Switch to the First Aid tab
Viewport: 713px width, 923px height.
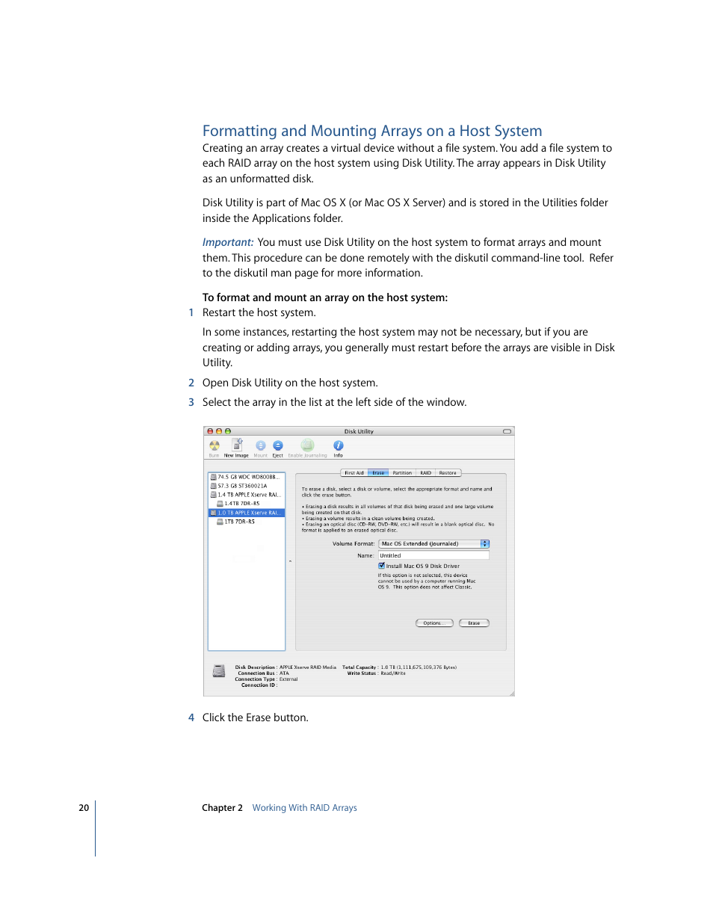coord(354,473)
